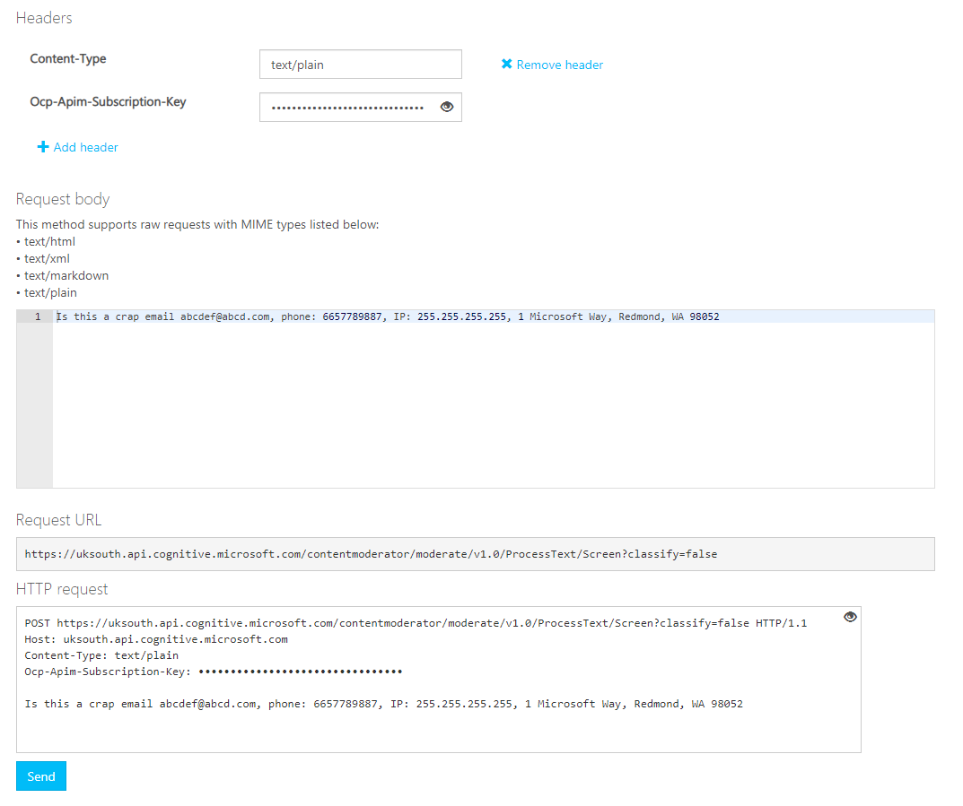Select line number 1 in the editor gutter
This screenshot has height=806, width=963.
tap(37, 316)
